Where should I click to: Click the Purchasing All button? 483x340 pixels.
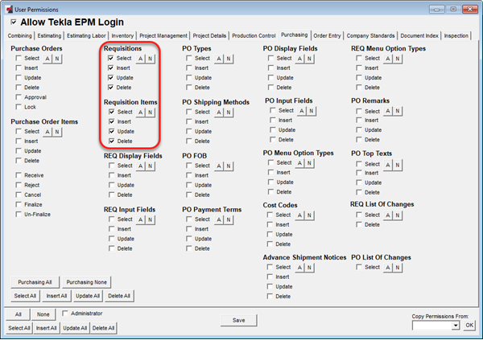(35, 282)
